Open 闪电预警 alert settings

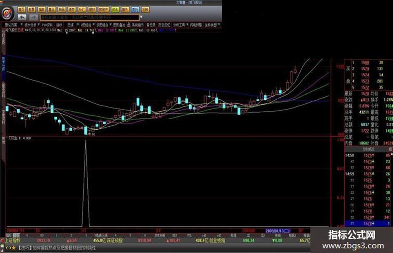(x=196, y=25)
